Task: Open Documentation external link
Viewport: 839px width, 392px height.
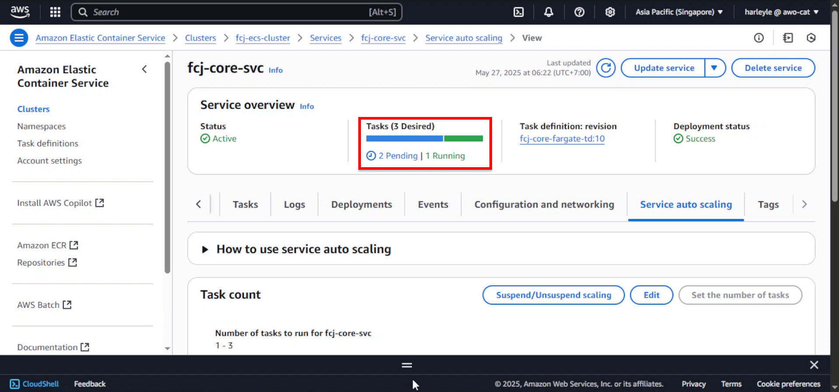Action: (x=53, y=347)
